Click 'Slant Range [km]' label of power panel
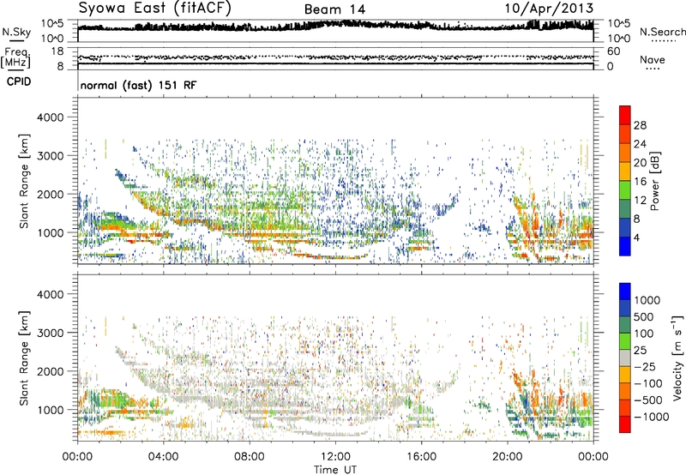686x475 pixels. pos(24,181)
